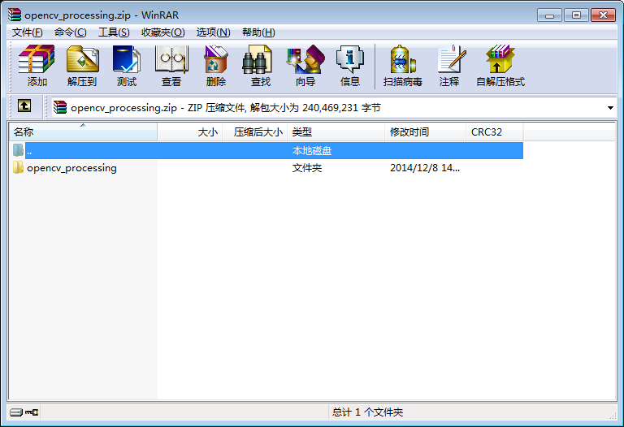
Task: Click the Self-Extracting format (自解压格式) icon
Action: 500,66
